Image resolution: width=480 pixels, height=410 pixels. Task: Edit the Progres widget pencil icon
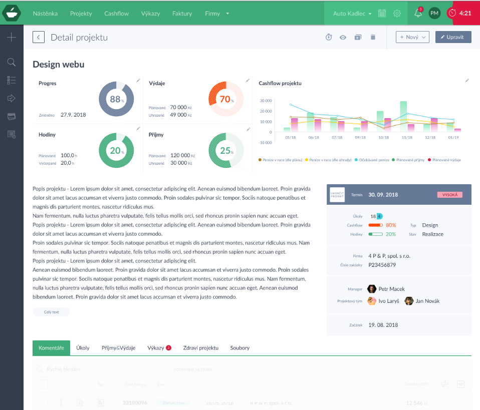pos(138,80)
